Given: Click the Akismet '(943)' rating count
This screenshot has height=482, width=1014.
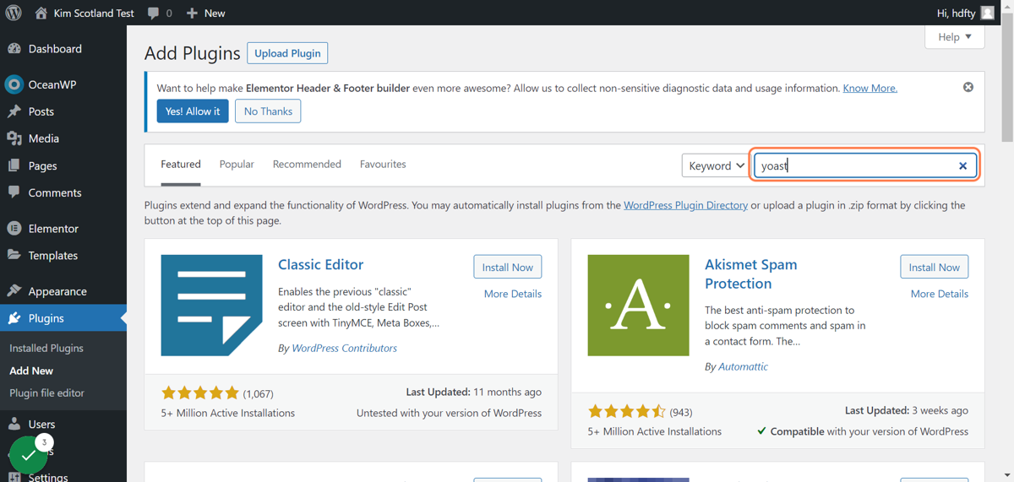Looking at the screenshot, I should click(x=681, y=412).
